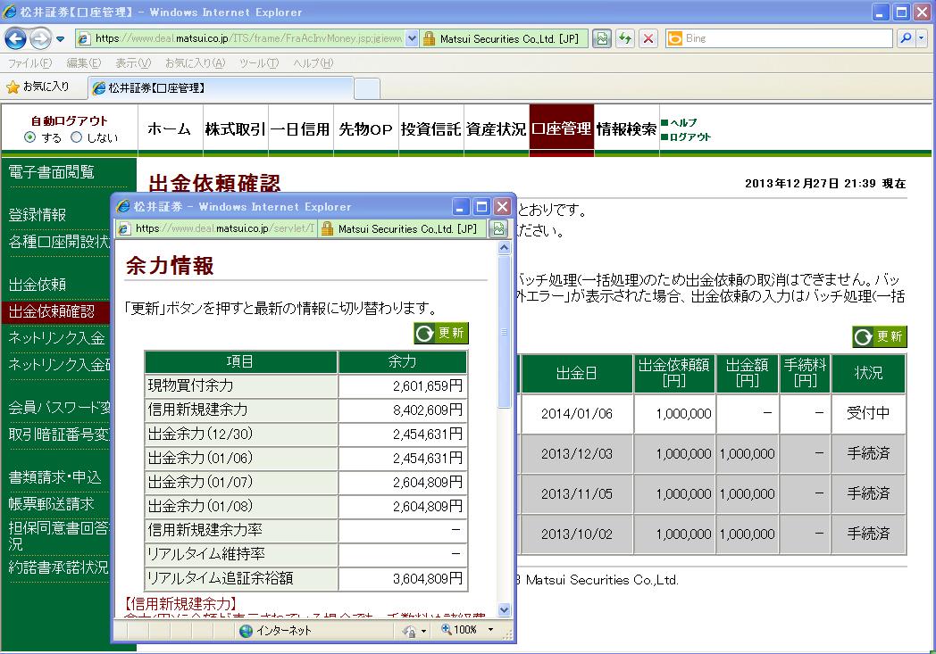
Task: Open the 情報検索 navigation tab
Action: (626, 129)
